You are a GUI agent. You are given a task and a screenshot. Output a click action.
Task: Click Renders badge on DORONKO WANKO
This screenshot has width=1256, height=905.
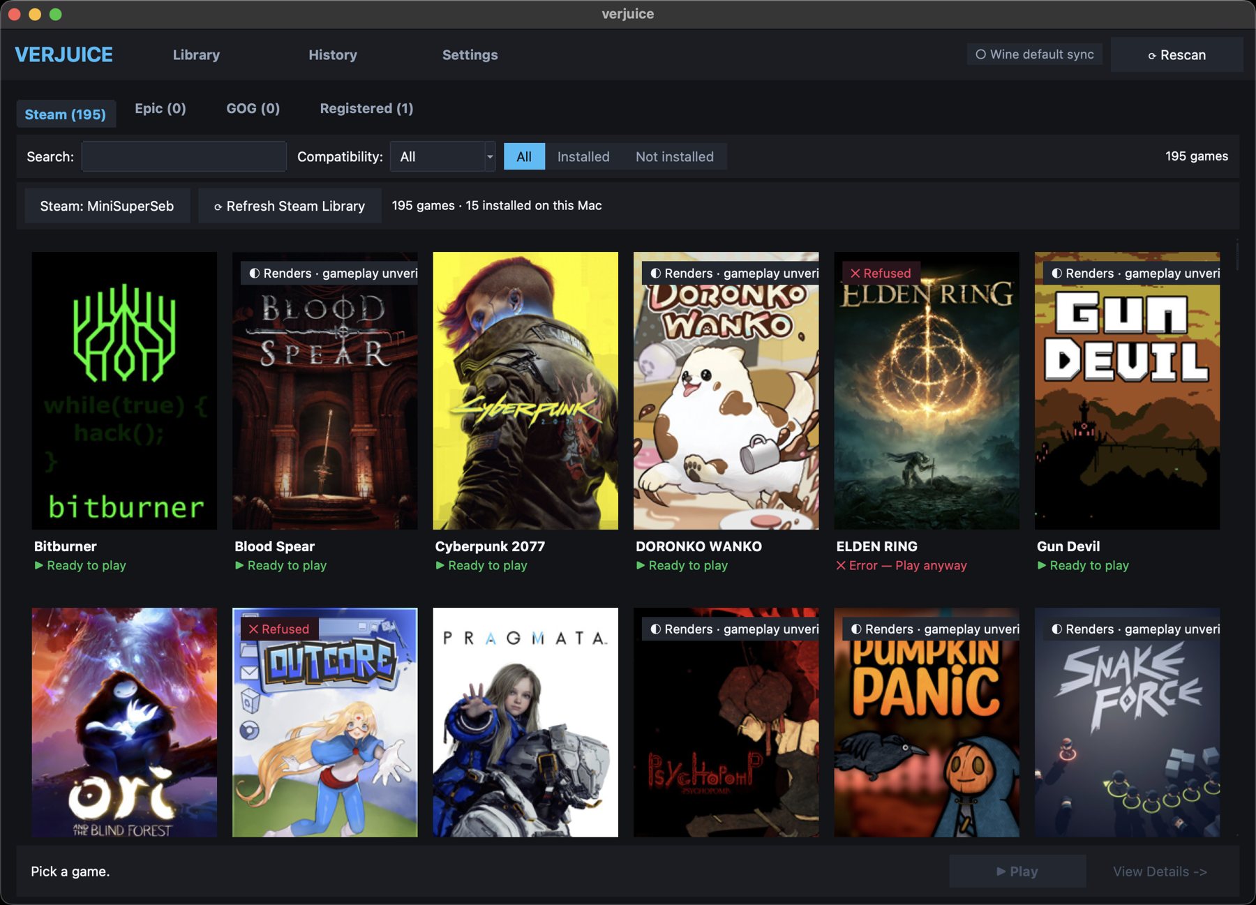point(731,273)
